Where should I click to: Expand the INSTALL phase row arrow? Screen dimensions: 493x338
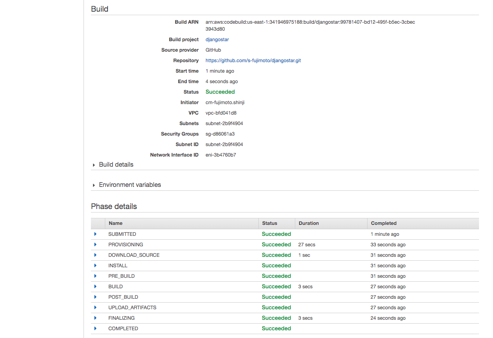point(96,266)
